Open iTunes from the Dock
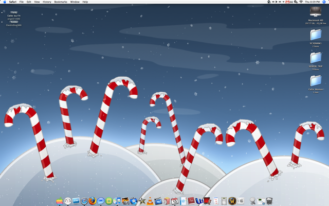The image size is (329, 206). click(x=117, y=201)
